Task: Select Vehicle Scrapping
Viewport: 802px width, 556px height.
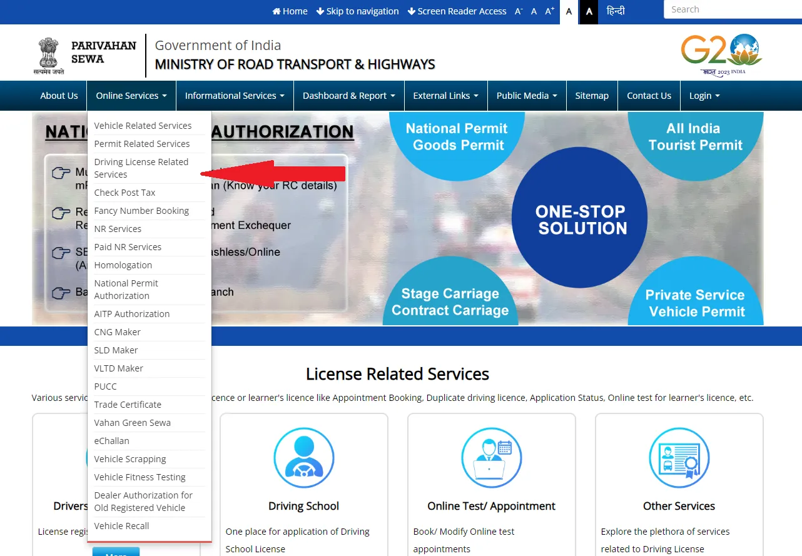Action: 150,459
